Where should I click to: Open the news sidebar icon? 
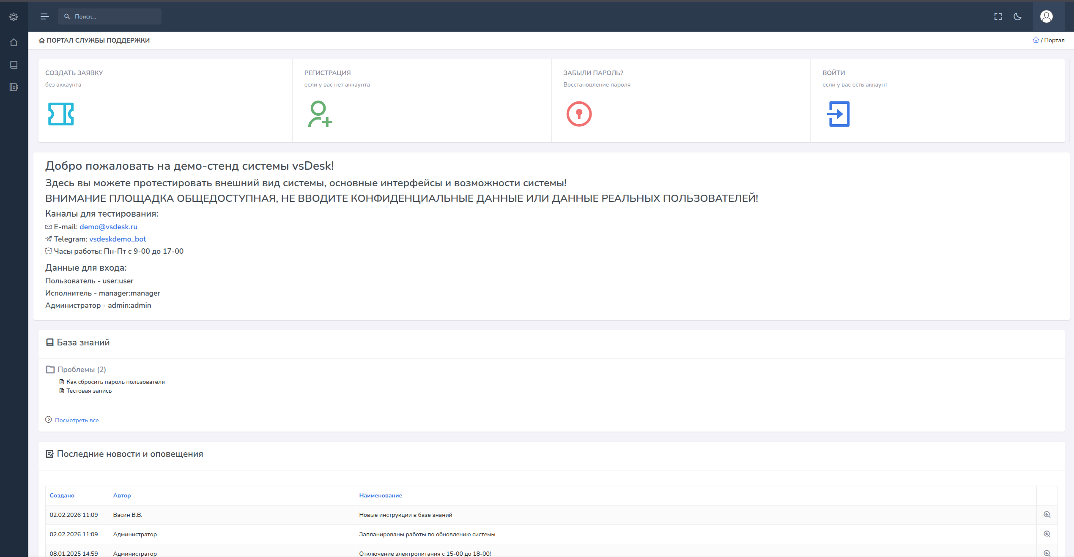[x=14, y=87]
